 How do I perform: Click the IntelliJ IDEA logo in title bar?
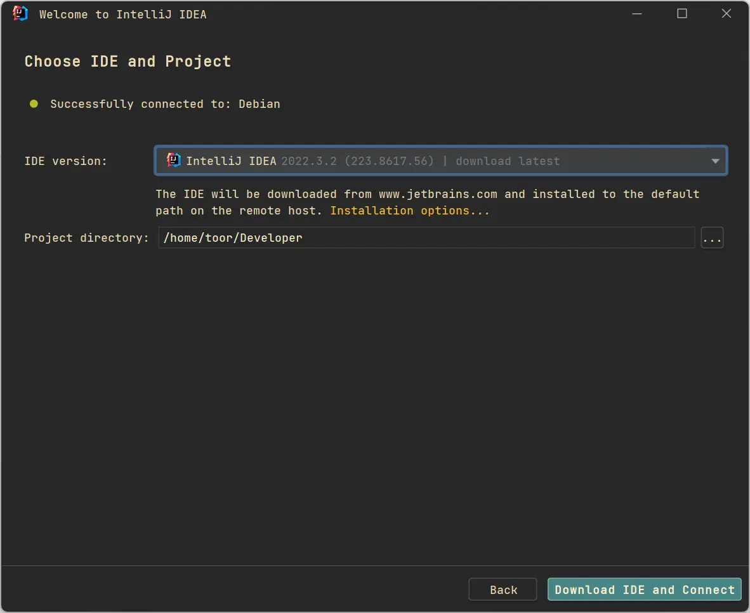(20, 14)
